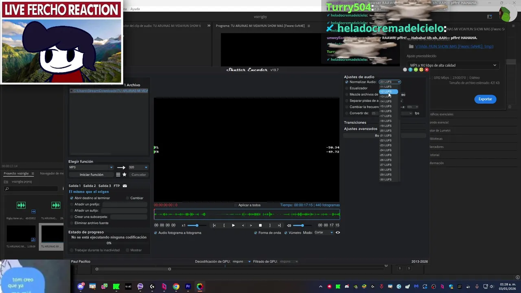The height and width of the screenshot is (293, 521).
Task: Set the in point with the [ button
Action: (x=224, y=225)
